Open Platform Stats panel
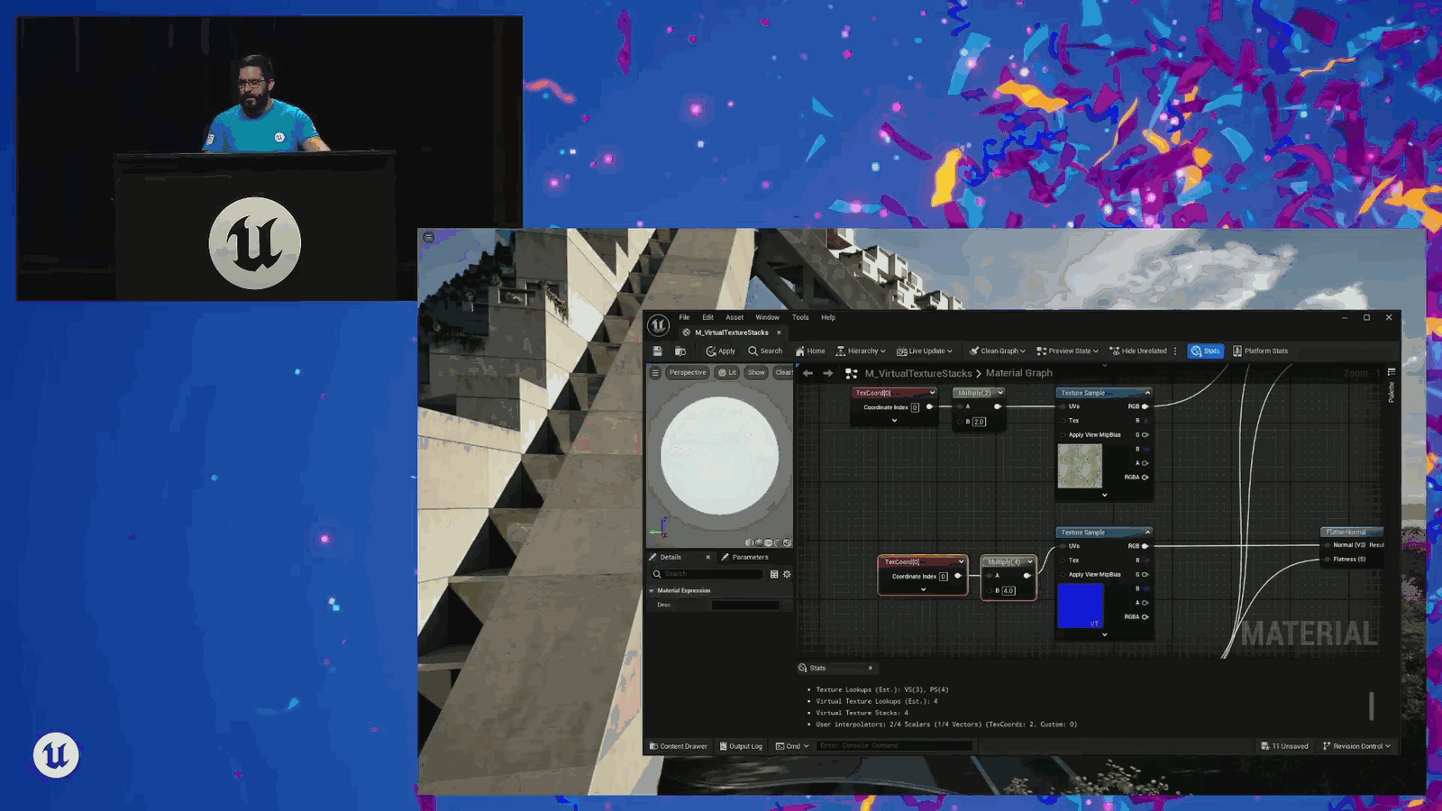The width and height of the screenshot is (1442, 811). pyautogui.click(x=1261, y=351)
